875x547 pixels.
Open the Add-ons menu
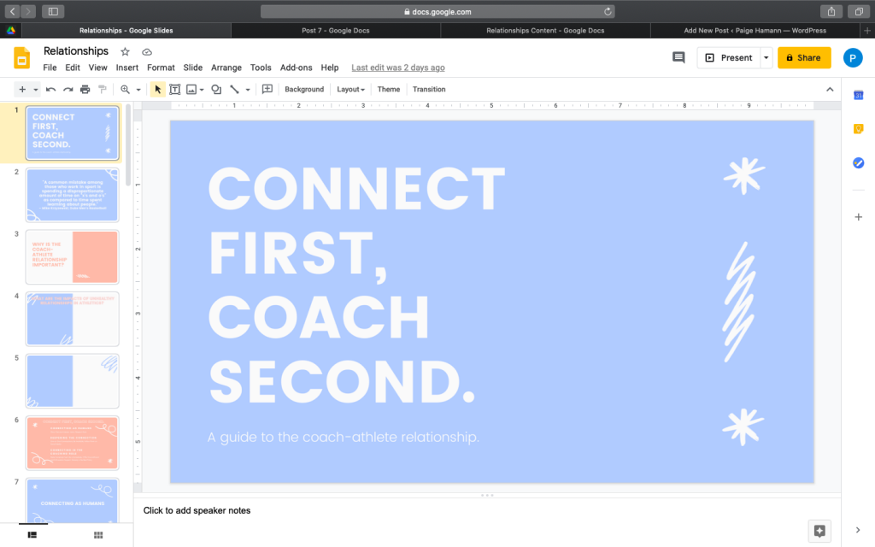pos(296,68)
